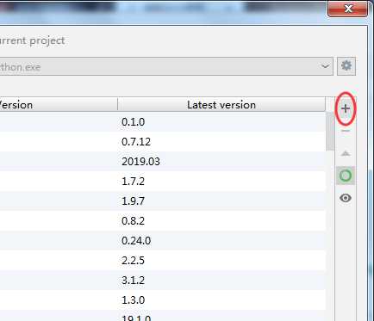Sort by the Version column header
Viewport: 374px width, 321px height.
[x=59, y=105]
